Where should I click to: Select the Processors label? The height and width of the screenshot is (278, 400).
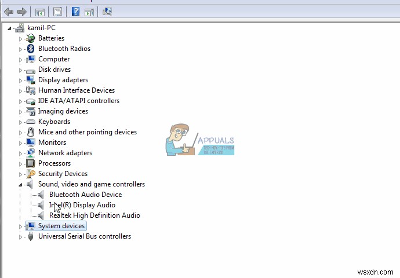[x=54, y=163]
